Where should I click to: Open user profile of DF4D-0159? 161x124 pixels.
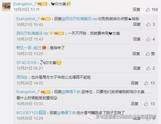(26, 63)
